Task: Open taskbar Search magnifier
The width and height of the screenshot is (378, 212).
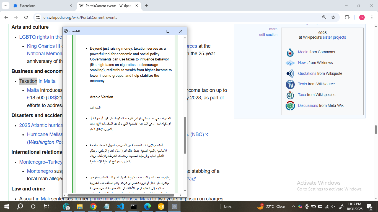Action: click(20, 206)
